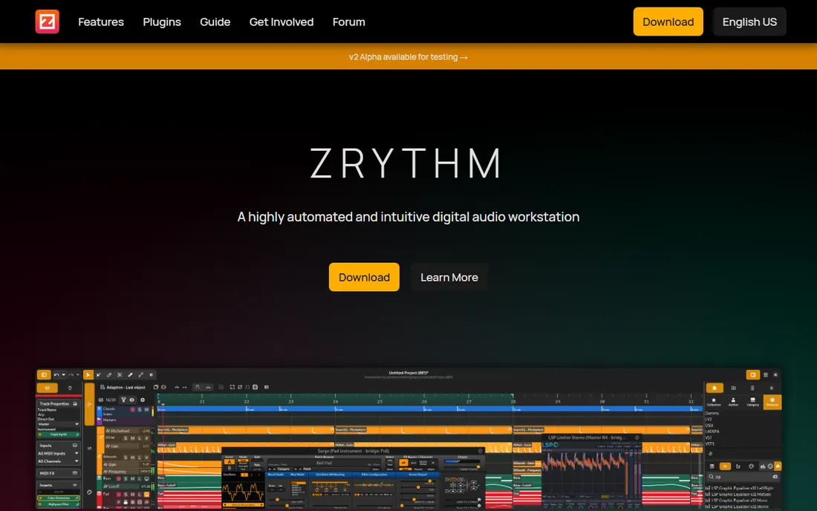
Task: Select the pointer tool in the app preview
Action: pyautogui.click(x=88, y=375)
